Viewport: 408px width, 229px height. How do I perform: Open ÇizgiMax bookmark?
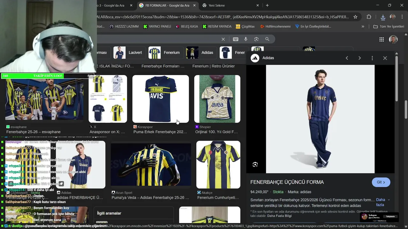(x=245, y=26)
